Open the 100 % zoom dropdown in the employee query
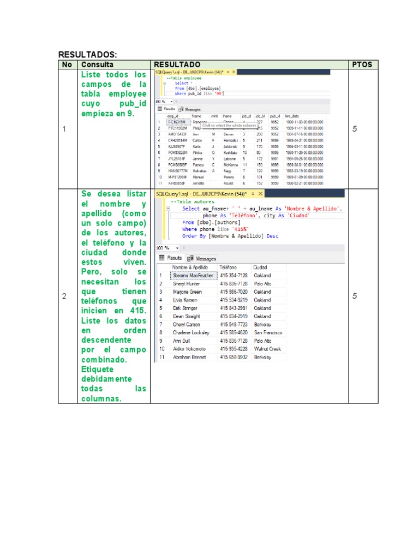The height and width of the screenshot is (559, 419). [x=171, y=102]
